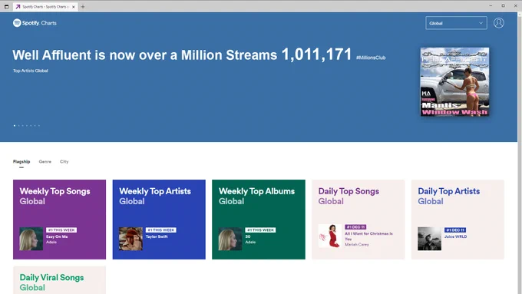The width and height of the screenshot is (522, 294).
Task: Open a new browser tab
Action: (83, 7)
